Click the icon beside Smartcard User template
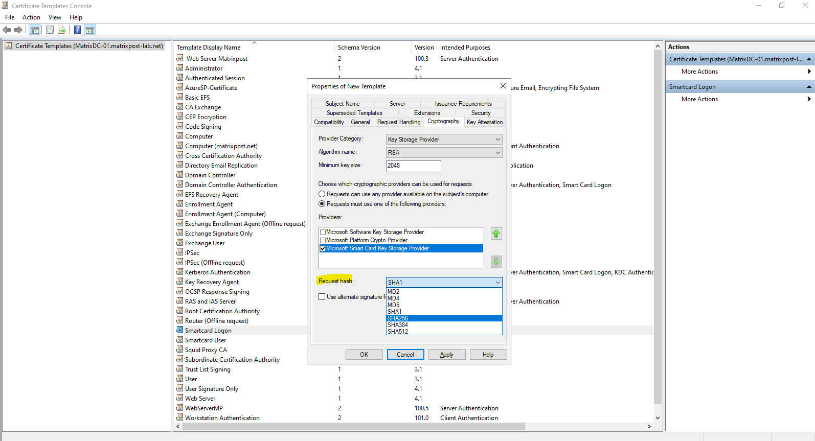 (180, 340)
